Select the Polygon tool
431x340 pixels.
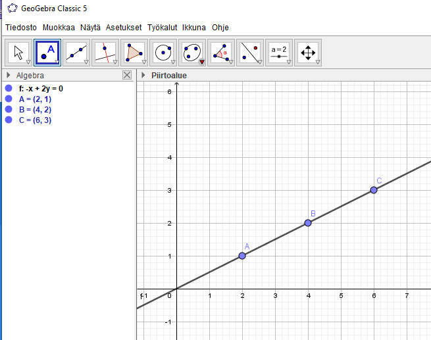pos(134,52)
